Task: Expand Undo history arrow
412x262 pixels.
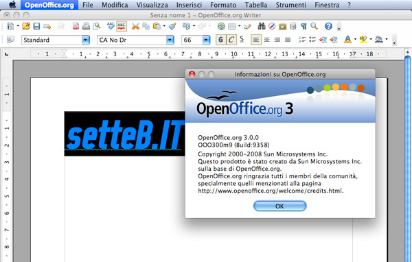Action: pos(194,26)
